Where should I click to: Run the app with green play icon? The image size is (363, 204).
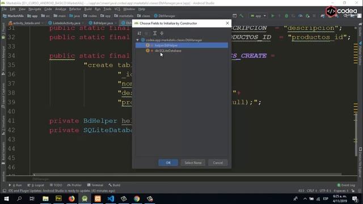click(x=273, y=16)
